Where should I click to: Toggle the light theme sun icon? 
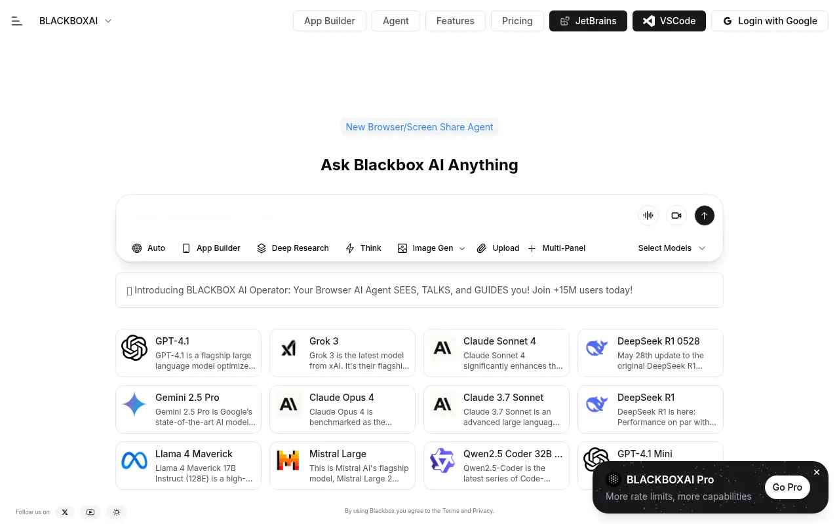pos(117,512)
